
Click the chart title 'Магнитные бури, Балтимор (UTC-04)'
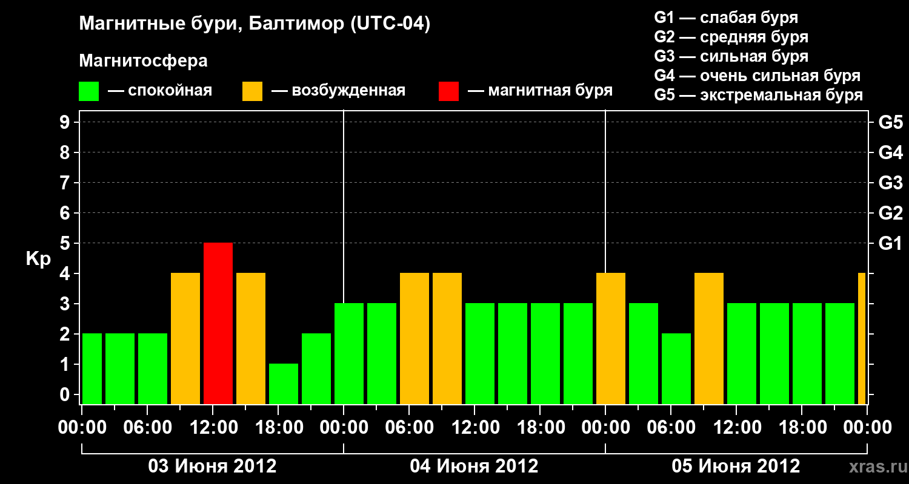255,25
